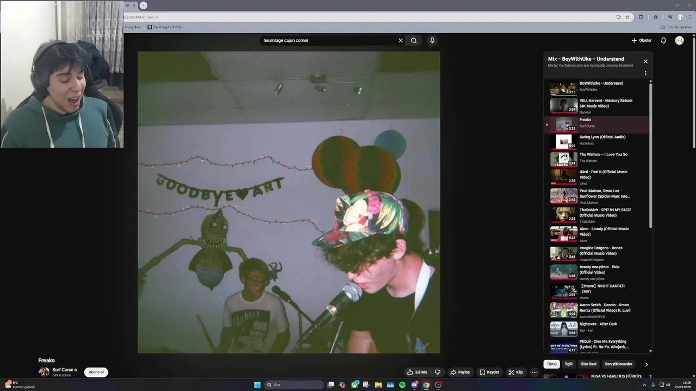Image resolution: width=696 pixels, height=391 pixels.
Task: Create a clip with Klip button
Action: pos(515,372)
